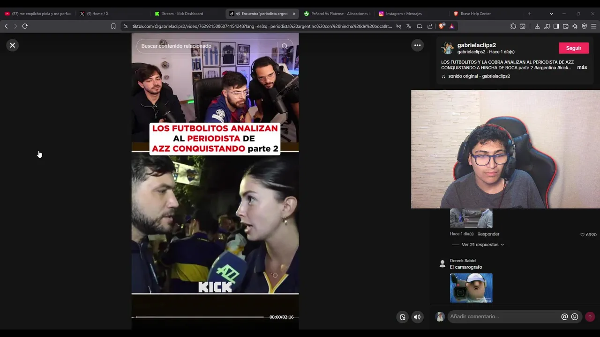Expand 'Ver 21 respuestas' replies
Screen dimensions: 600x337
483,245
